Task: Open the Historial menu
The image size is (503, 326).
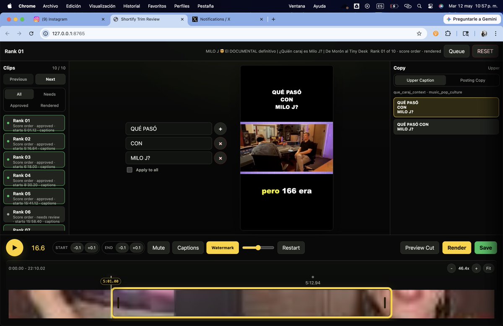Action: tap(131, 6)
